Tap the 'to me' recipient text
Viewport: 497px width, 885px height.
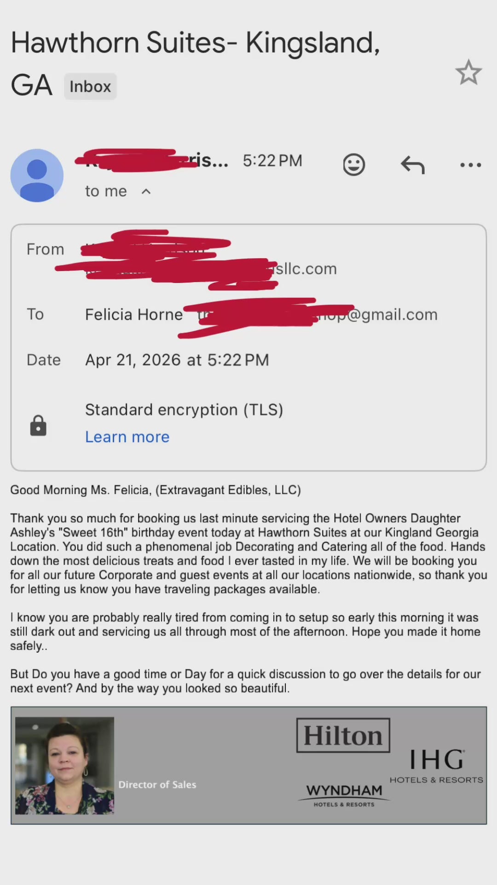106,191
